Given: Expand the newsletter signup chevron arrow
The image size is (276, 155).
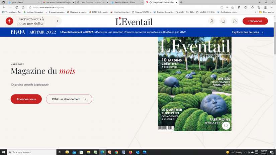Looking at the screenshot, I should coord(58,21).
